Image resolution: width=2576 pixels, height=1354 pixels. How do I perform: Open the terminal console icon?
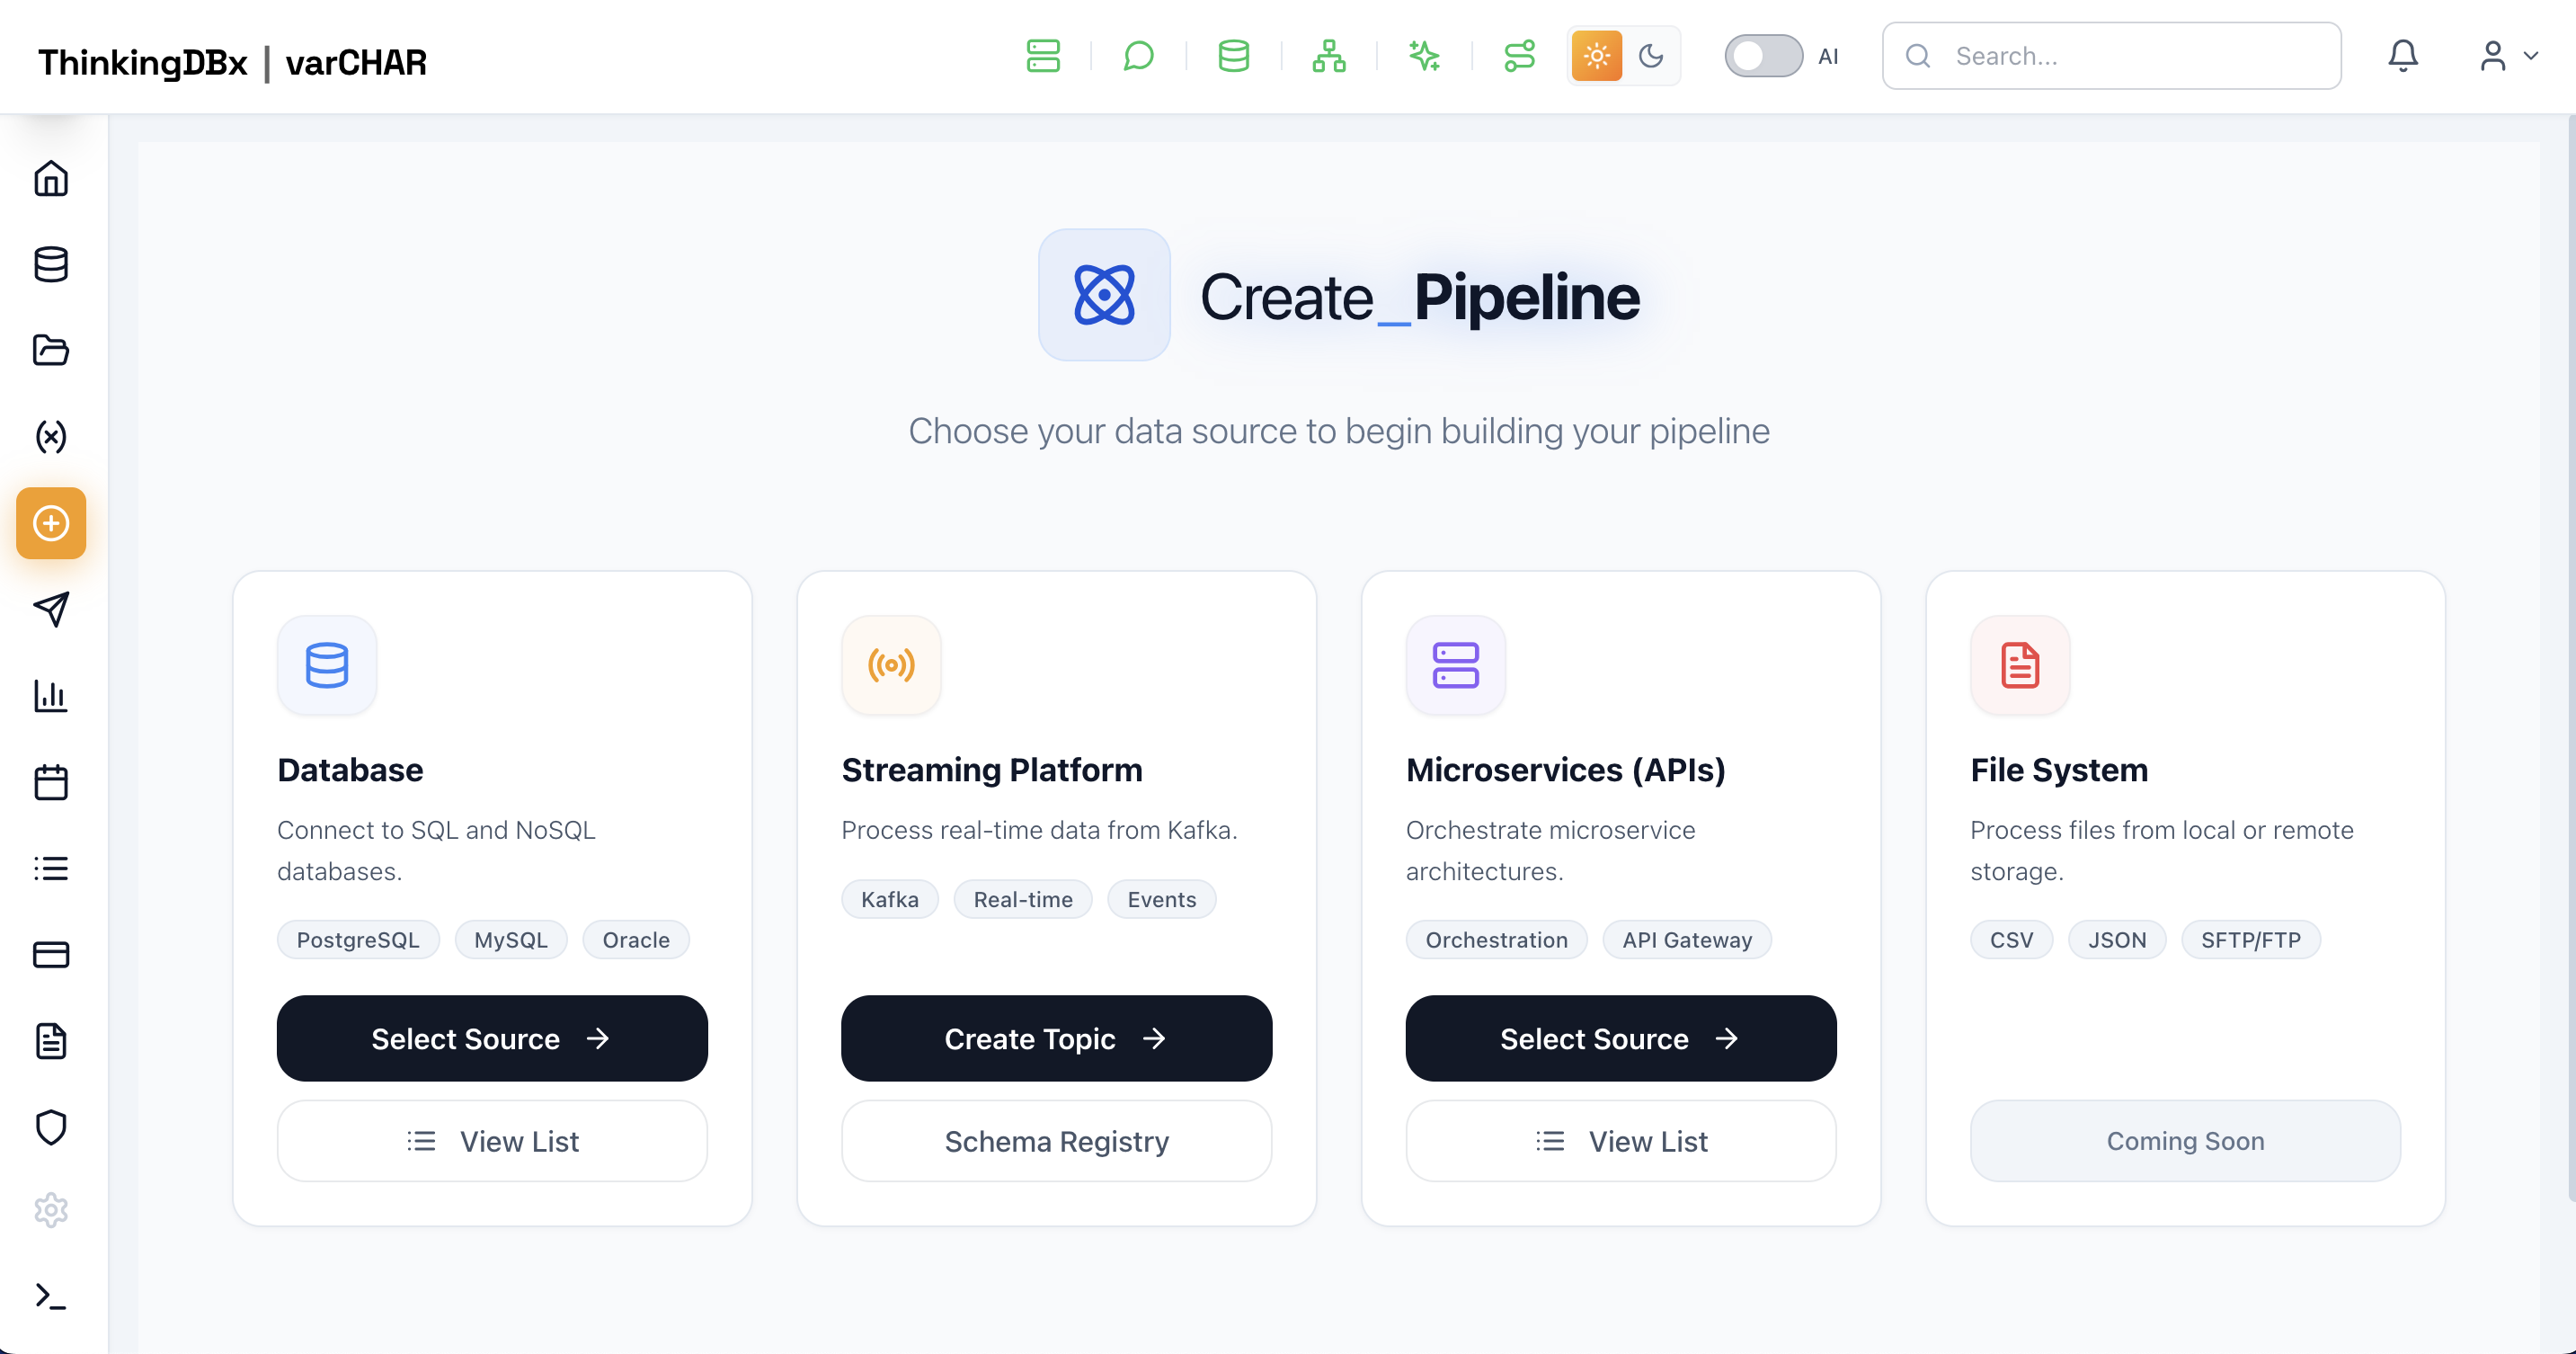coord(51,1296)
